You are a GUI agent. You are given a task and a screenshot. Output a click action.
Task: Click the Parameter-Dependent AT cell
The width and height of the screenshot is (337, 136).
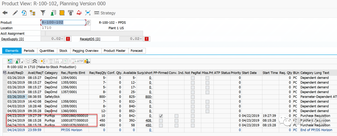click(x=319, y=97)
